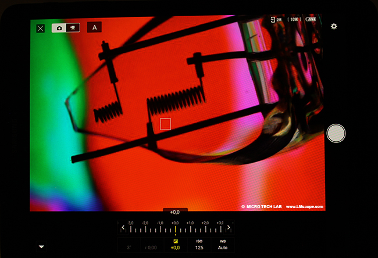Viewport: 378px width, 258px height.
Task: Switch to still photo mode
Action: [x=58, y=27]
